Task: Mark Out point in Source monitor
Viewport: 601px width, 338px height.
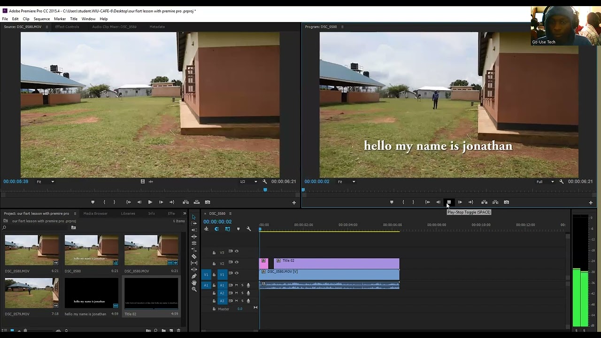Action: 114,202
